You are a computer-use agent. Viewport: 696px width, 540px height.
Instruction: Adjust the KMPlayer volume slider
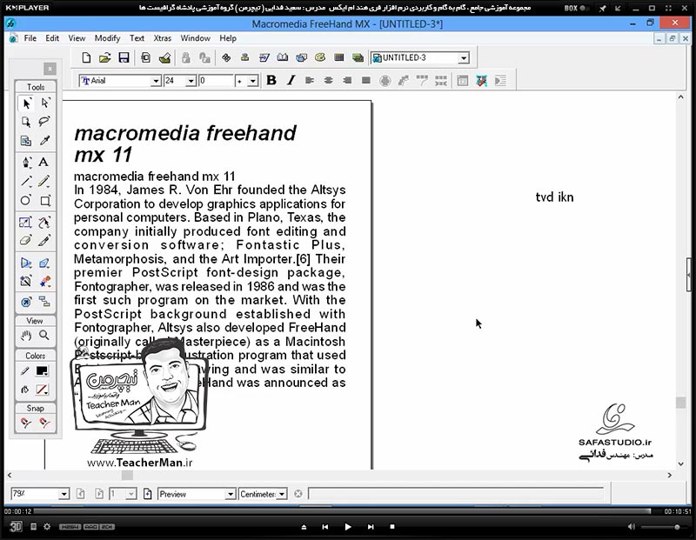[662, 527]
